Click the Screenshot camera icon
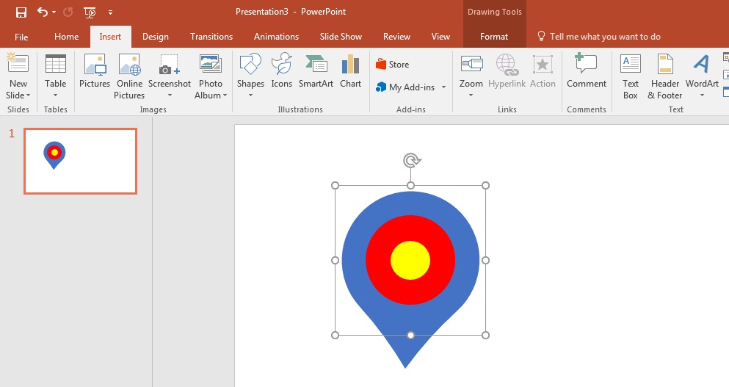 point(170,65)
